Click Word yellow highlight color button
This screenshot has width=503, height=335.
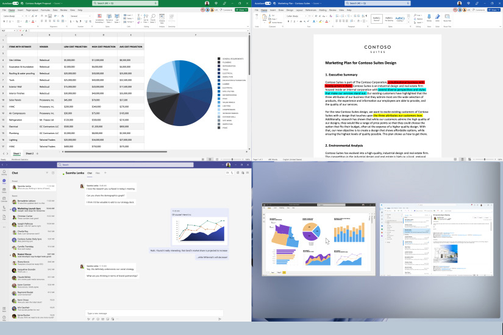point(320,21)
